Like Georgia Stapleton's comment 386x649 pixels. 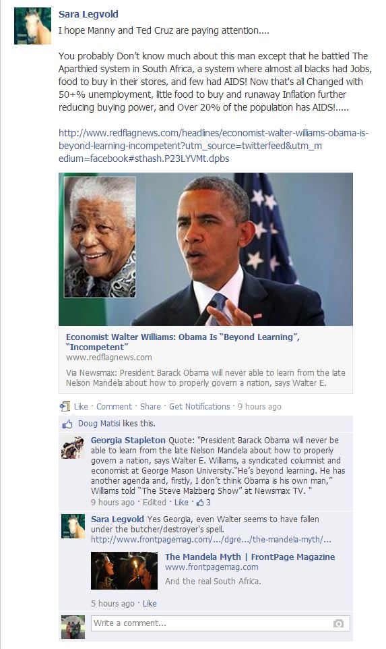pos(181,503)
